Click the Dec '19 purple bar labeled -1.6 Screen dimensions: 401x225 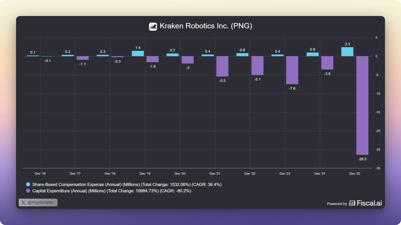[152, 59]
